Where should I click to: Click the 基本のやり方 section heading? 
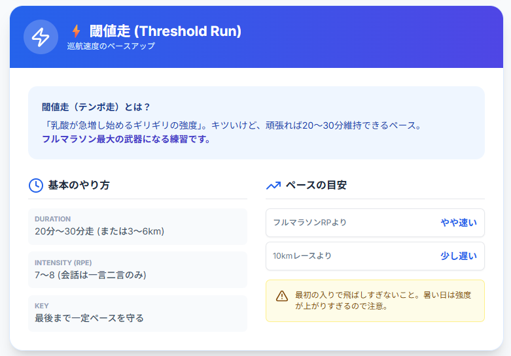tap(79, 186)
